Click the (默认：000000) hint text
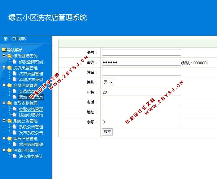 click(194, 63)
